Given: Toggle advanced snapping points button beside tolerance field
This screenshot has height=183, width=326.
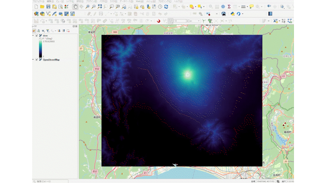Looking at the screenshot, I should [171, 21].
